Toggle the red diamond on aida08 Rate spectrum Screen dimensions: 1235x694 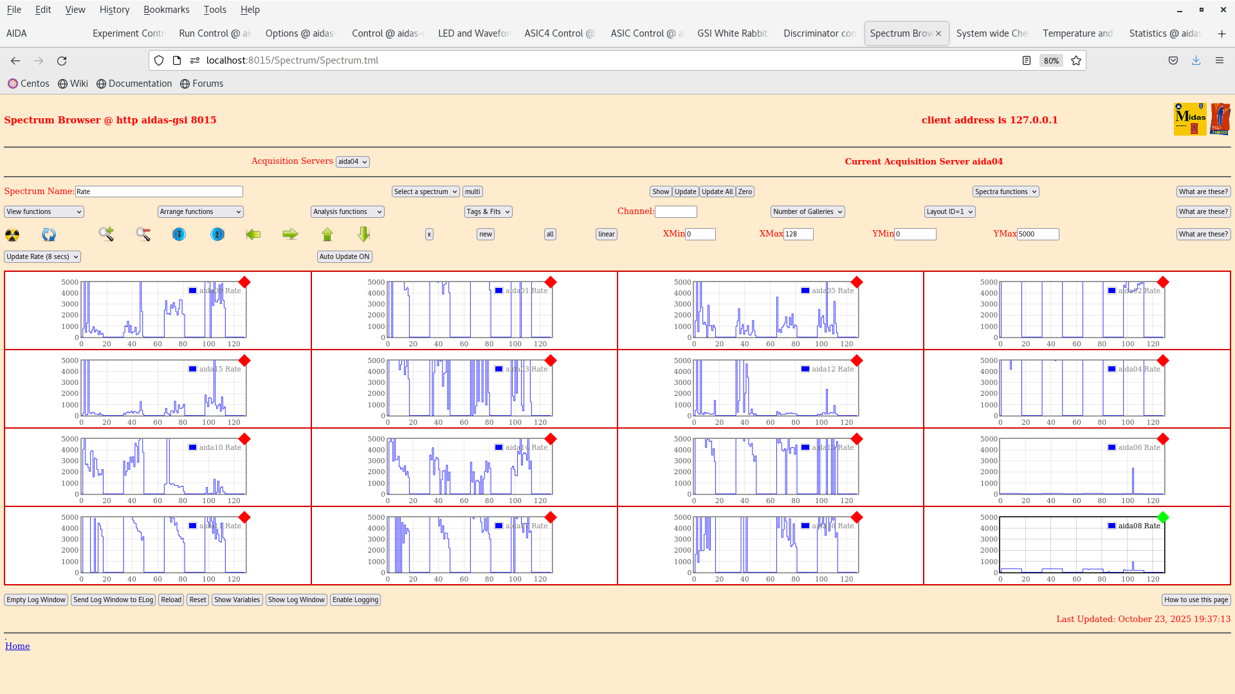coord(1163,517)
